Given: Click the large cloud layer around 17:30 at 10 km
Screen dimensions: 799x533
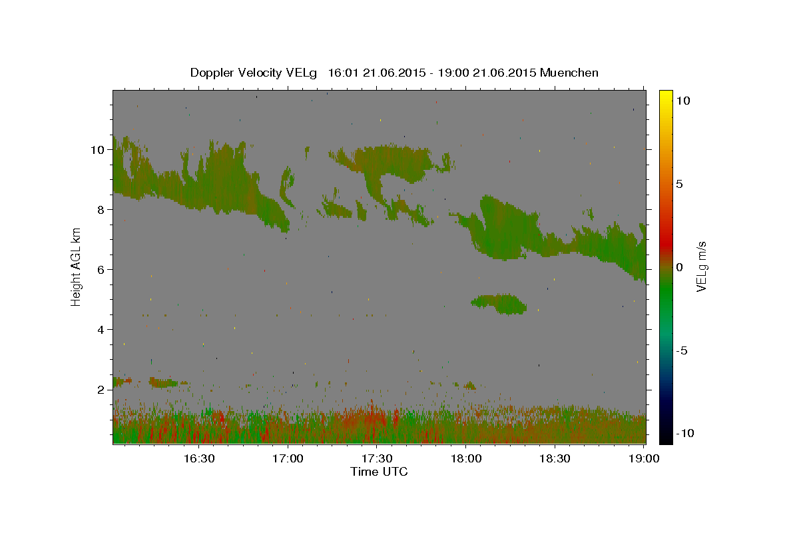Looking at the screenshot, I should 393,163.
